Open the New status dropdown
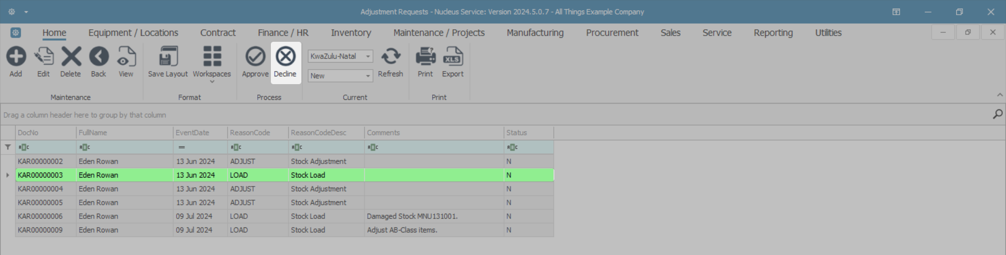The height and width of the screenshot is (255, 1006). [x=368, y=76]
